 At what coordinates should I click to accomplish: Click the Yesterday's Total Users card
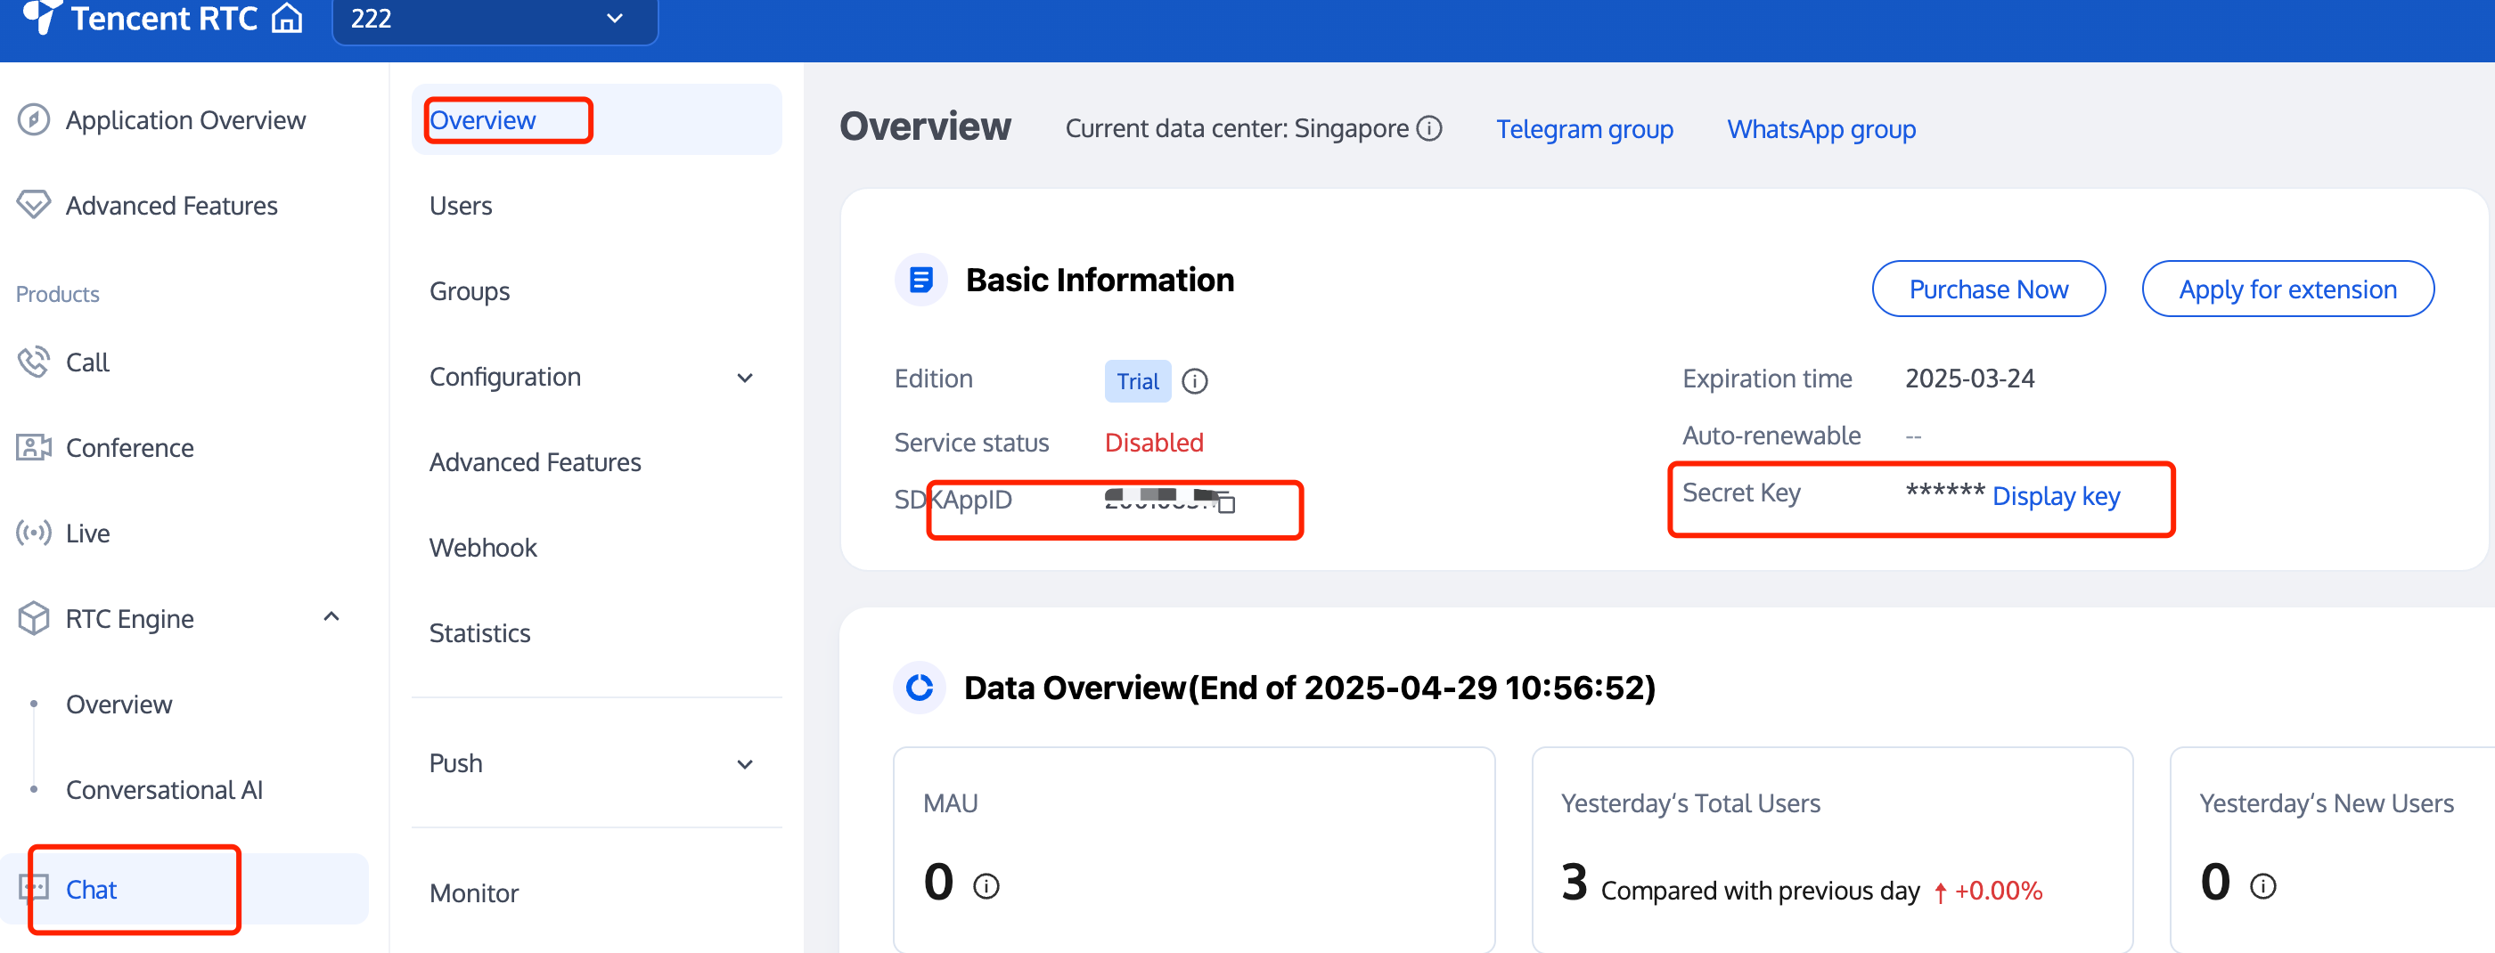pyautogui.click(x=1831, y=850)
